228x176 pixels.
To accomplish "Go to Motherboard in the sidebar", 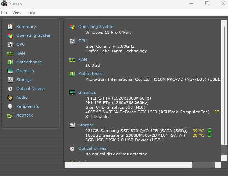I will (29, 62).
